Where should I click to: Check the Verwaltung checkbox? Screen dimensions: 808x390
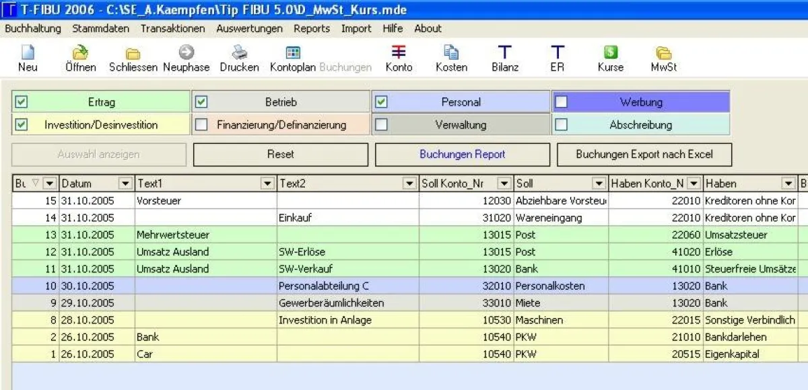click(382, 124)
